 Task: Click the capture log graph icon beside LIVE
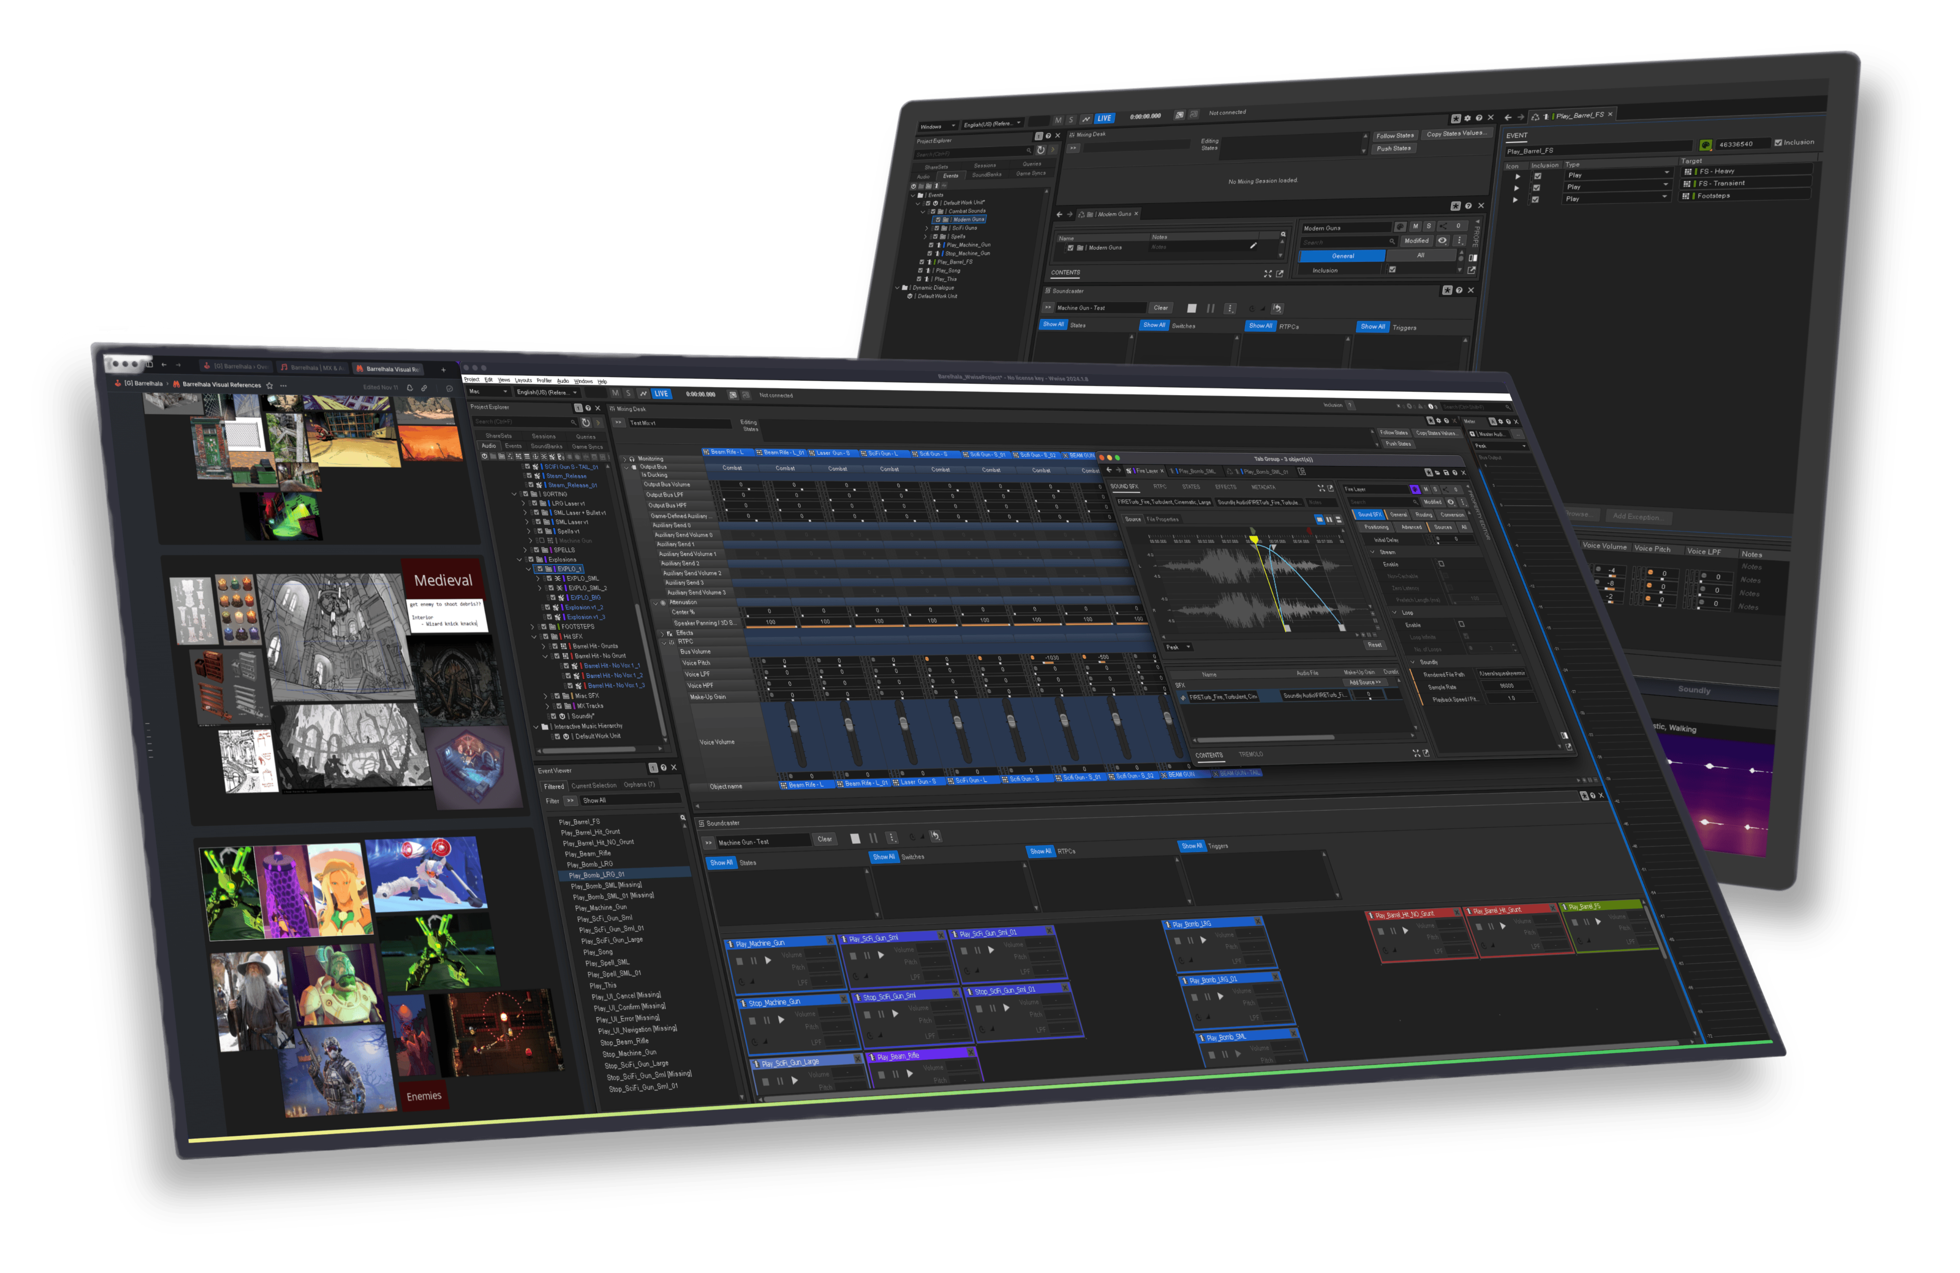(643, 394)
